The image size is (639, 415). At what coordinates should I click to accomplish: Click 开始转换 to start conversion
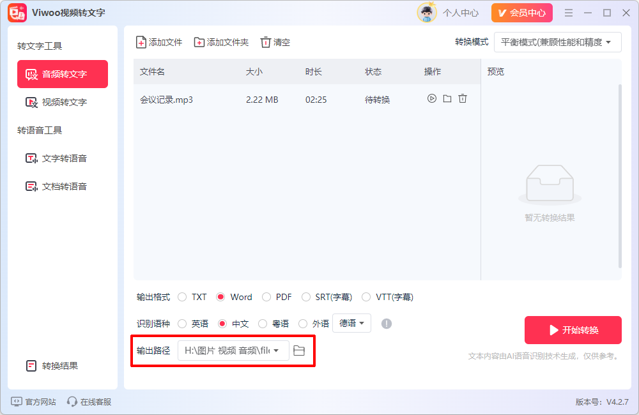[573, 330]
